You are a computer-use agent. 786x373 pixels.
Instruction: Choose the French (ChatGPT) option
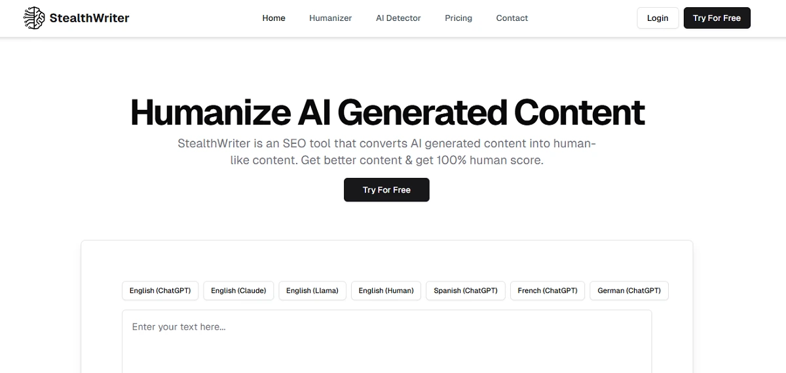click(x=548, y=291)
